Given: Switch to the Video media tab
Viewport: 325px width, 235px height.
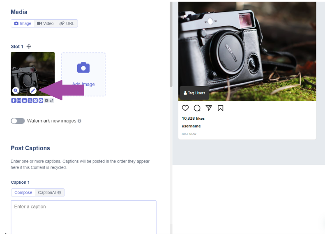Looking at the screenshot, I should click(45, 23).
